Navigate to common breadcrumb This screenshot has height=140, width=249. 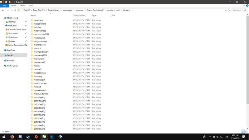(79, 10)
